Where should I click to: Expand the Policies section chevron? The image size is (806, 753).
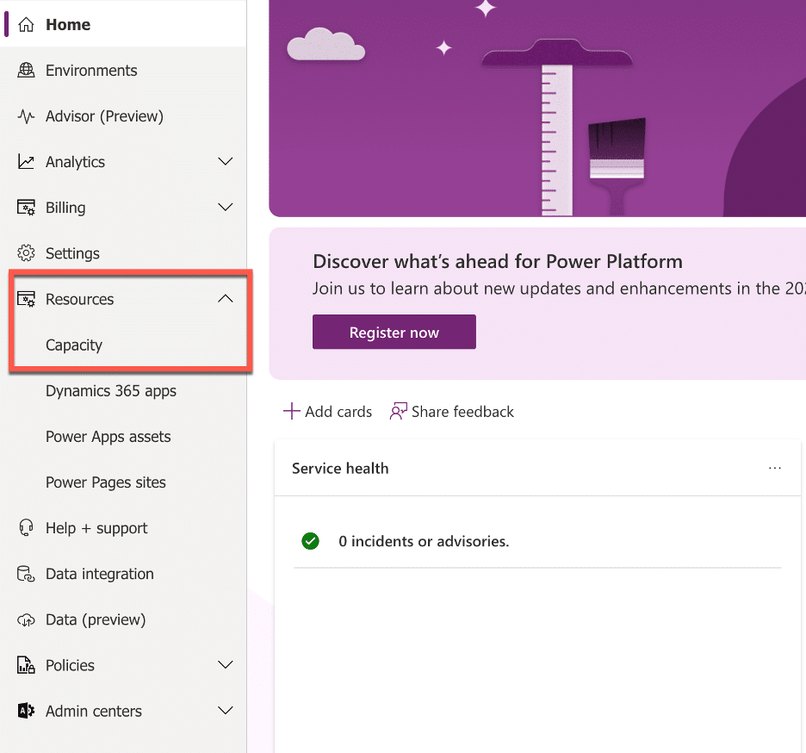click(225, 664)
